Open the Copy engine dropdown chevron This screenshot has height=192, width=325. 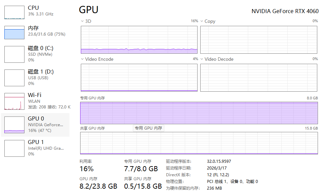pyautogui.click(x=202, y=21)
